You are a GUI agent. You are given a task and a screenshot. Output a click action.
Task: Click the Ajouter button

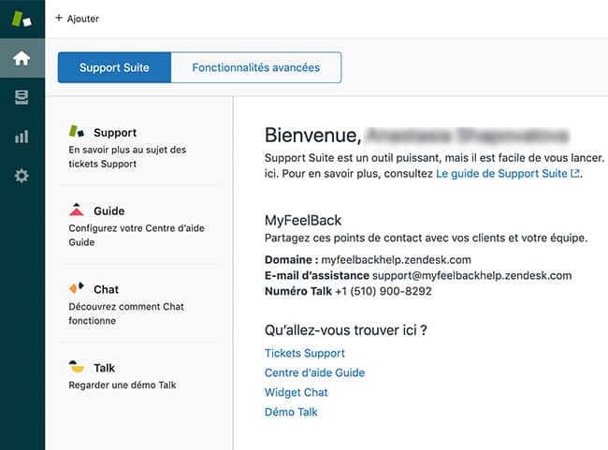[x=77, y=18]
